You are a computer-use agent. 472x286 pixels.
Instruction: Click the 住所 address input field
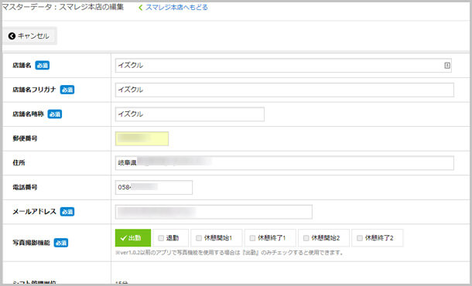pos(285,163)
